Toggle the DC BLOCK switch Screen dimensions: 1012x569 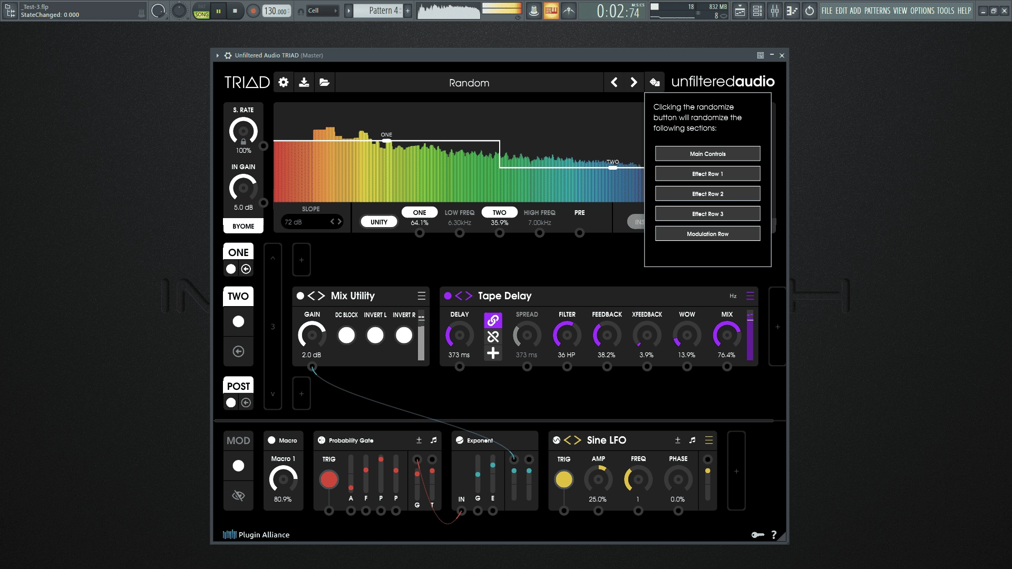346,335
